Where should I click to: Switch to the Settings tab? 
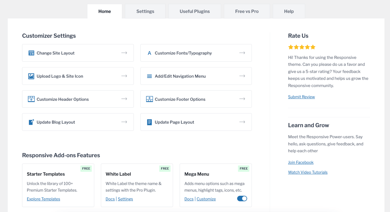pos(145,11)
